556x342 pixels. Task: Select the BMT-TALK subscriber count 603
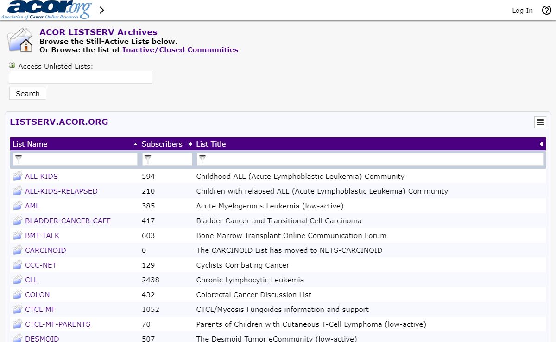click(x=148, y=236)
